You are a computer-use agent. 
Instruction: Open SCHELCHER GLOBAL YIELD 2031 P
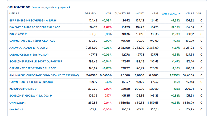click(31, 96)
